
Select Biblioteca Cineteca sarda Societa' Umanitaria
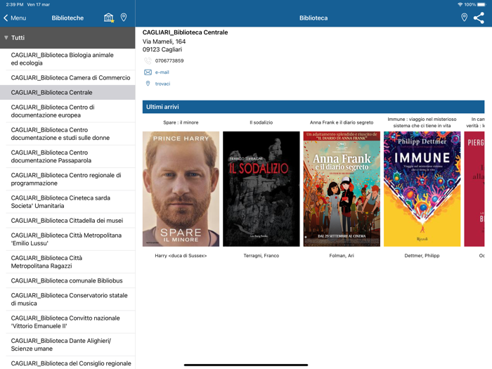(67, 202)
